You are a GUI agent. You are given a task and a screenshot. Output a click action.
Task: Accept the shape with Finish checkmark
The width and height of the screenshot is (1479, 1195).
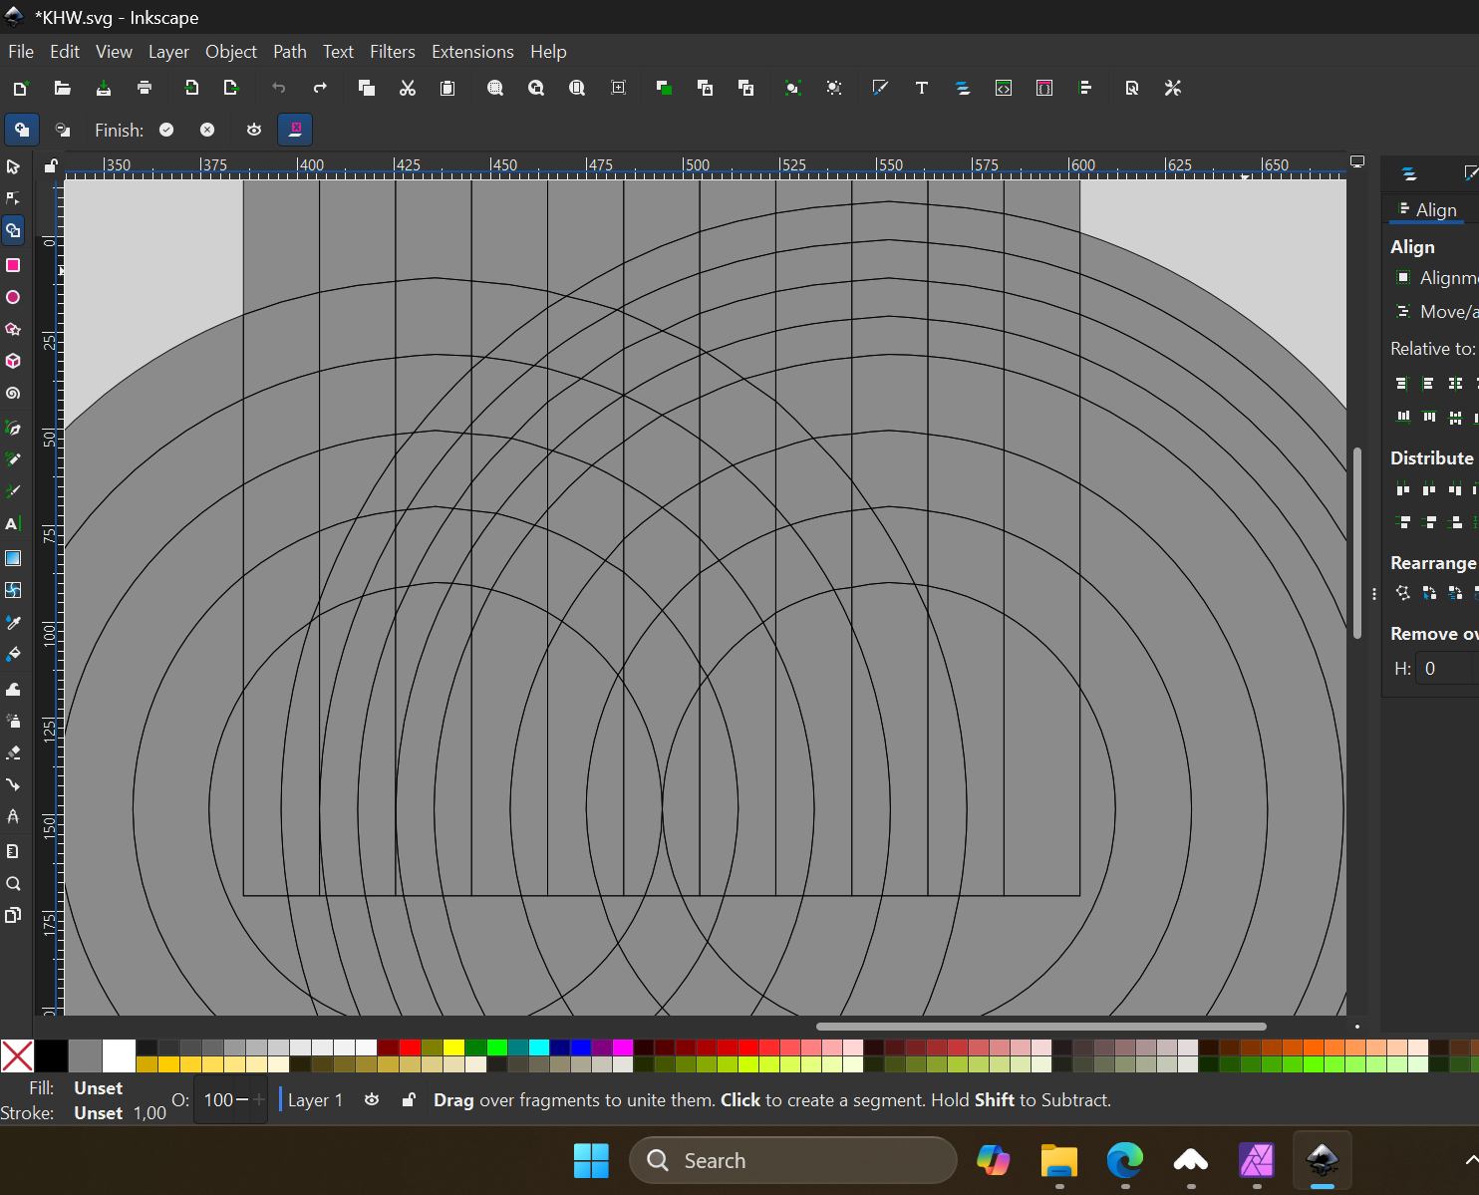(x=166, y=130)
